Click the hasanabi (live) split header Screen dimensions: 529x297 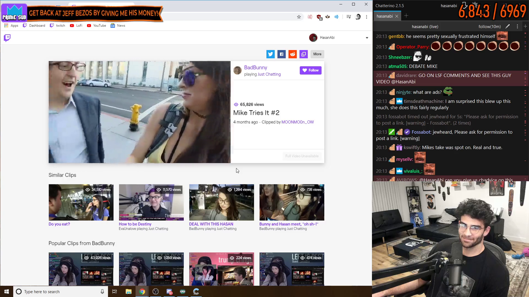tap(425, 27)
